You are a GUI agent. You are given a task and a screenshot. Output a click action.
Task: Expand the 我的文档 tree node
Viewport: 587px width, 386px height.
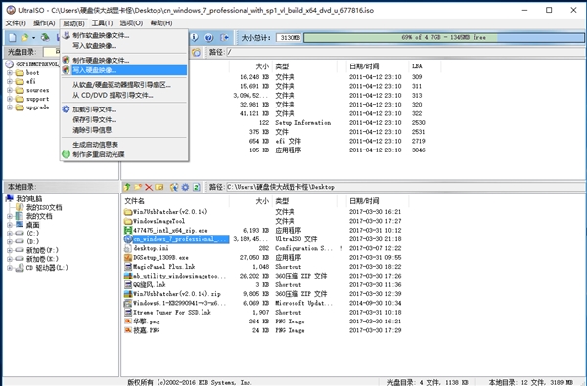coord(10,216)
